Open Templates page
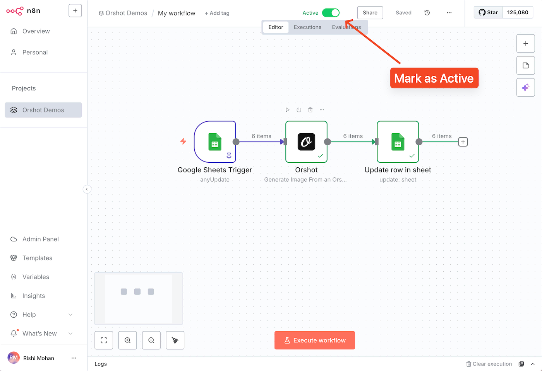Screen dimensions: 542x371 pos(37,258)
